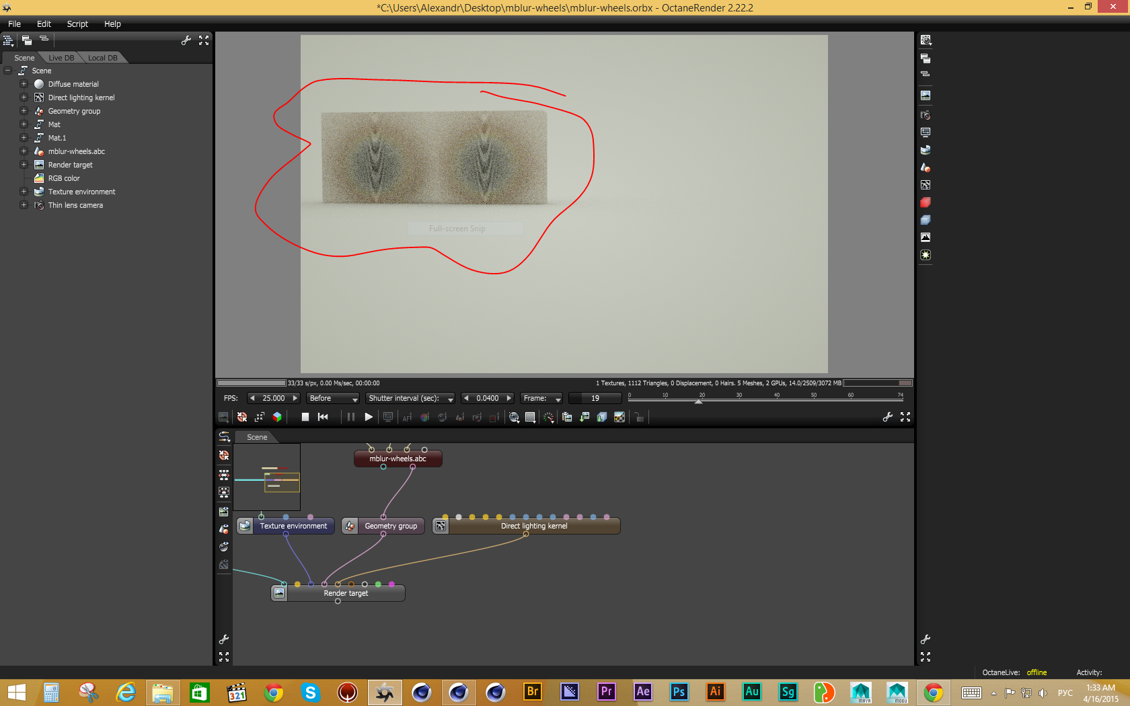Expand the Direct lighting kernel tree item
This screenshot has width=1130, height=706.
pos(24,97)
